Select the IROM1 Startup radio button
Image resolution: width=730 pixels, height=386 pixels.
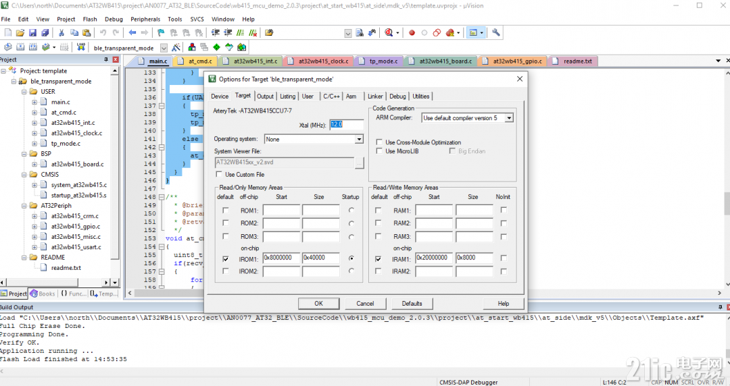point(351,258)
